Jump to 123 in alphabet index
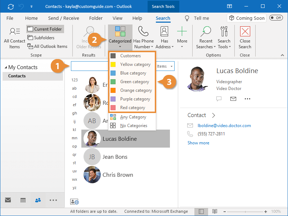This screenshot has width=288, height=216. pos(75,80)
